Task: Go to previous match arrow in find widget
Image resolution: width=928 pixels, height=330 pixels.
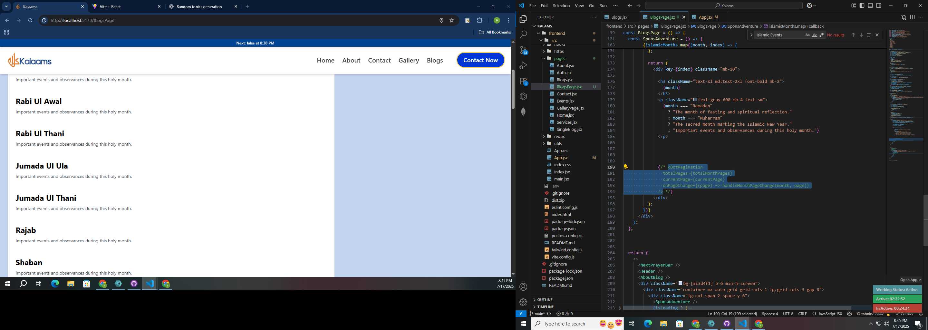Action: point(853,35)
